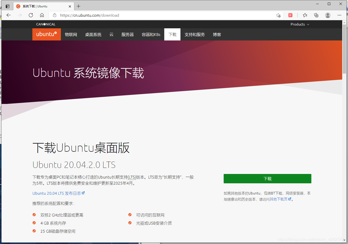Image resolution: width=348 pixels, height=244 pixels.
Task: Click the browser Forward arrow
Action: pos(20,15)
